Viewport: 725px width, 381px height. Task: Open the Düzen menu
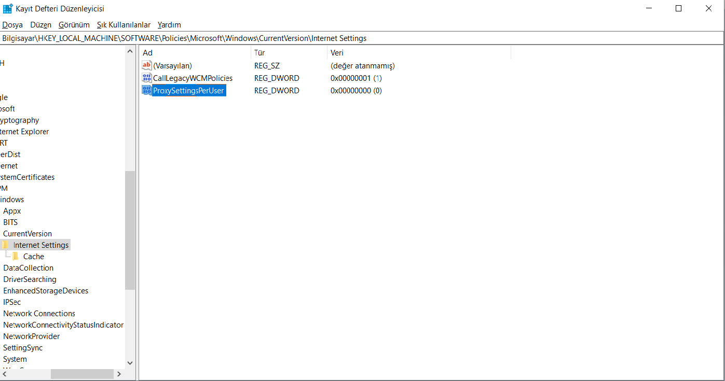pyautogui.click(x=41, y=25)
